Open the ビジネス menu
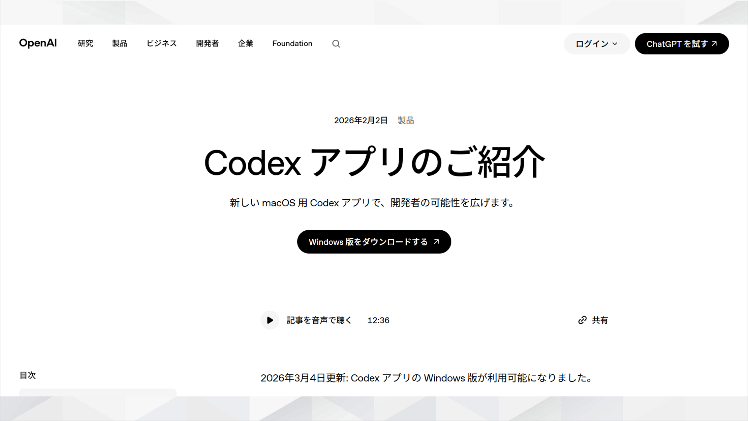Viewport: 748px width, 421px height. [x=162, y=44]
